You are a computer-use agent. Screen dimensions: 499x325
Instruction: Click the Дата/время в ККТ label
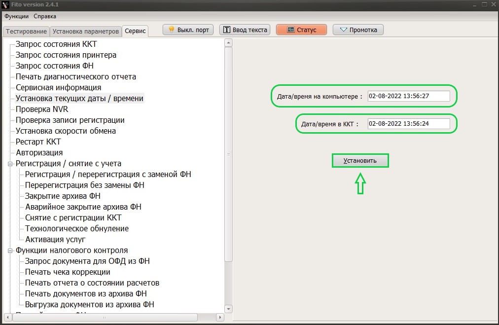click(x=330, y=124)
